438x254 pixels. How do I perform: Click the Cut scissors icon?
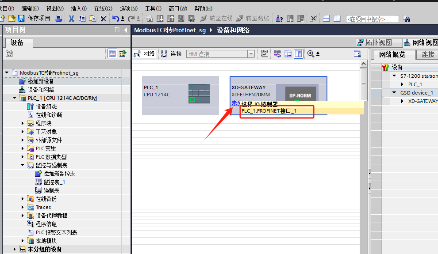(71, 19)
